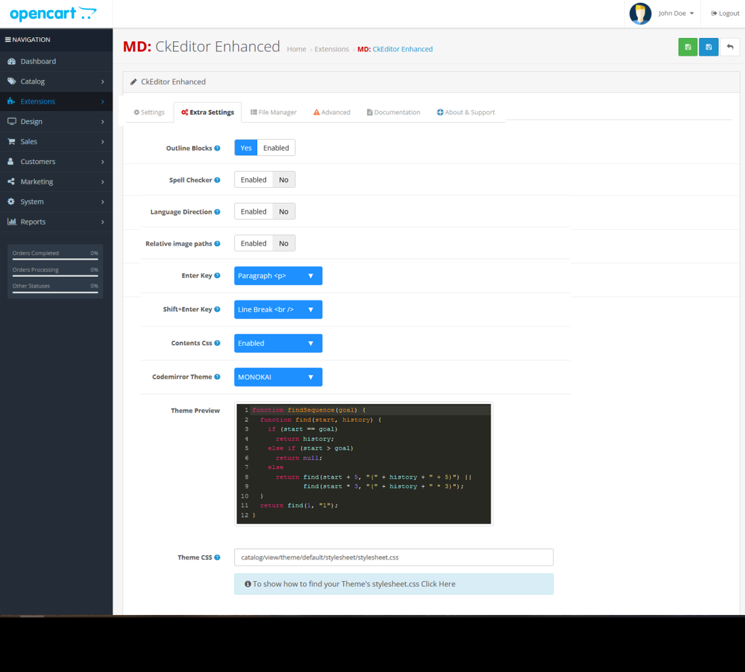Set Outline Blocks to Yes
This screenshot has width=745, height=672.
point(246,148)
